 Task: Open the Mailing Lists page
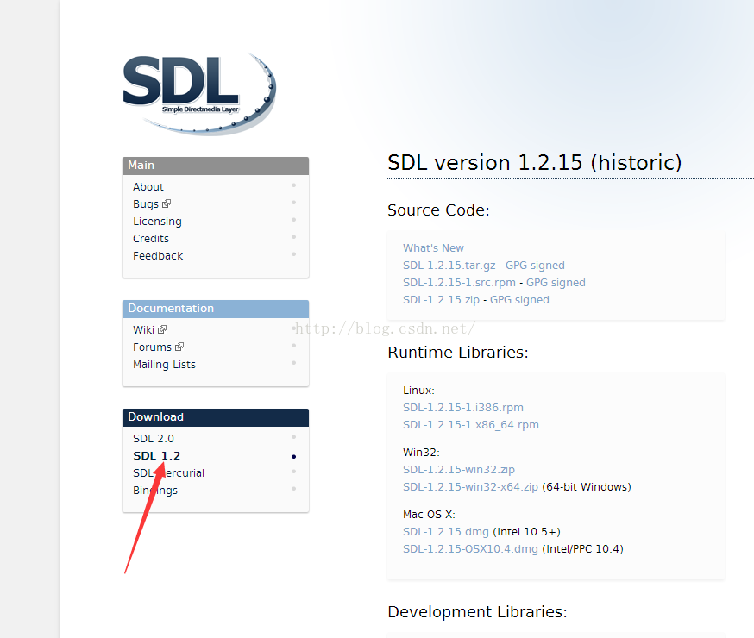(164, 364)
